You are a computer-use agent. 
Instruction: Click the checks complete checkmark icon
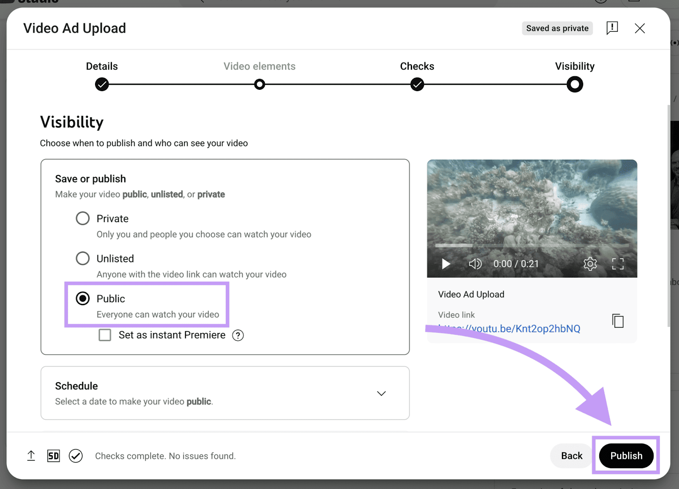[x=76, y=456]
